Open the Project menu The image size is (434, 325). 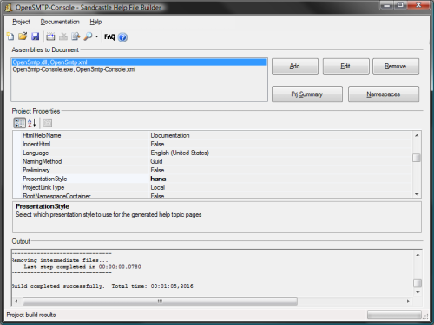click(21, 22)
